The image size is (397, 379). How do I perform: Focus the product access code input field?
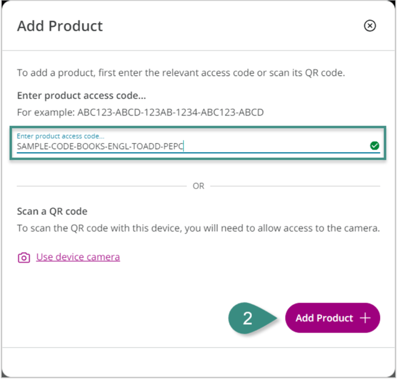273,146
